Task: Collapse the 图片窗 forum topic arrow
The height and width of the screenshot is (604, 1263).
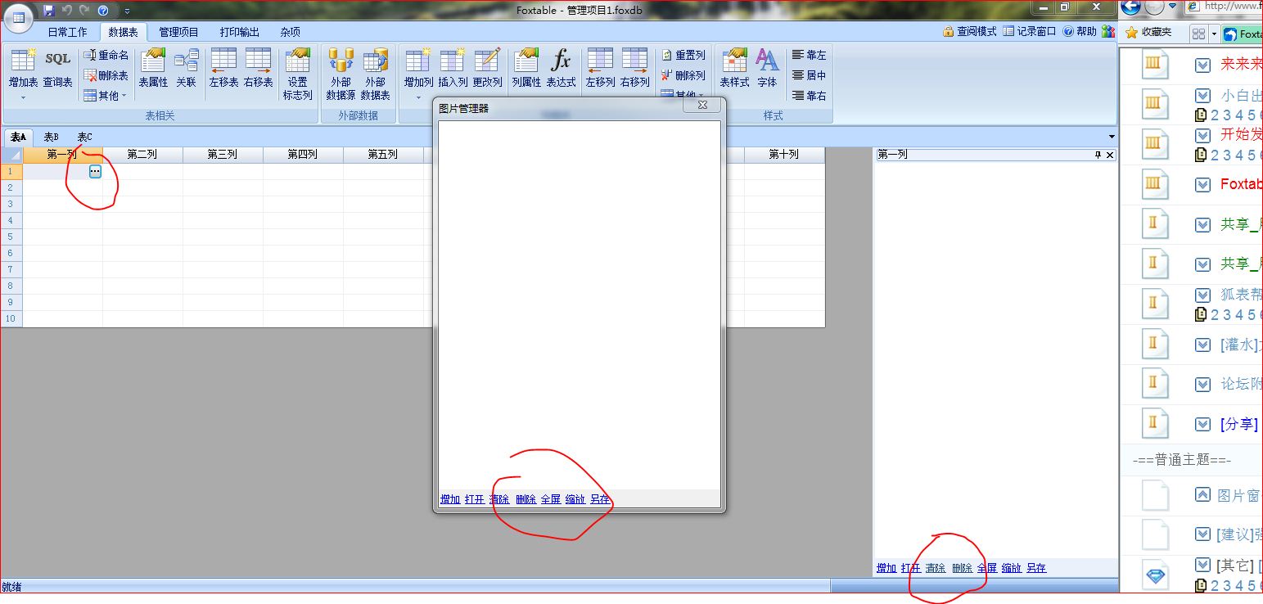Action: click(x=1202, y=494)
